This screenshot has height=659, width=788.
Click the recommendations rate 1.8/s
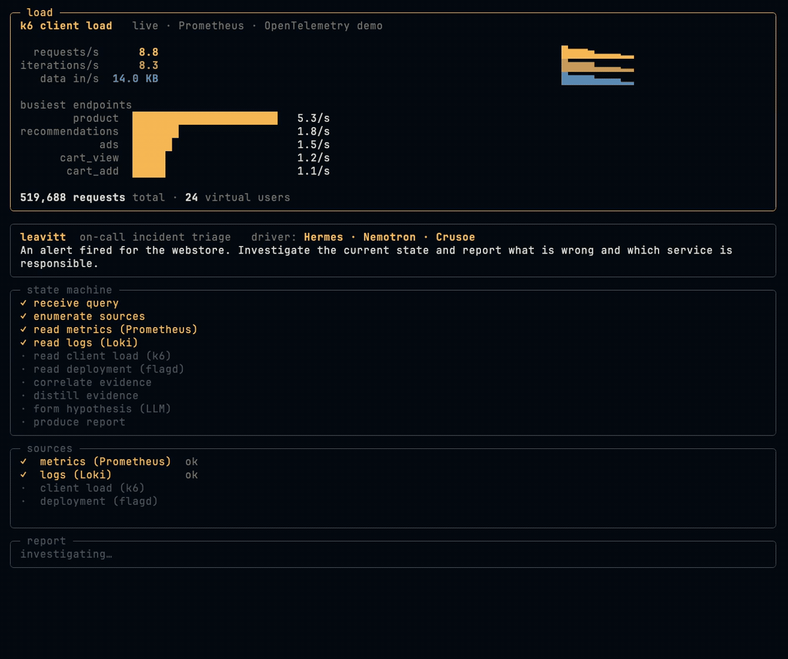(x=313, y=131)
